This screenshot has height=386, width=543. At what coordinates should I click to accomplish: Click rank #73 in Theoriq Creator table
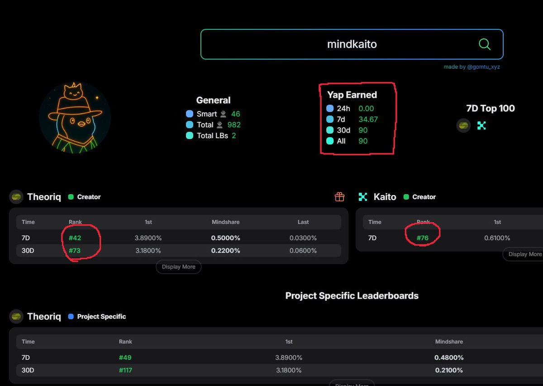[75, 250]
